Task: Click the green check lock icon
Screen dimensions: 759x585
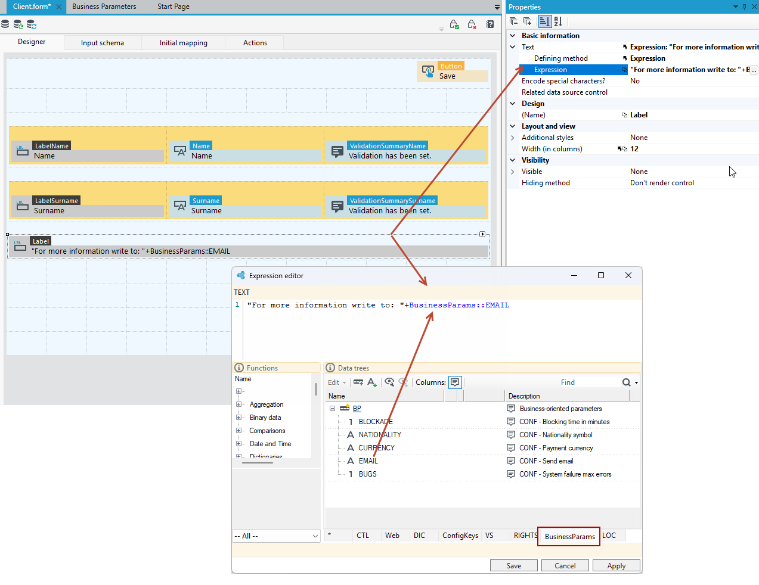Action: (x=454, y=24)
